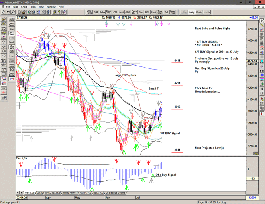Click the PTI tool in right sidebar
The height and width of the screenshot is (204, 265).
click(262, 70)
